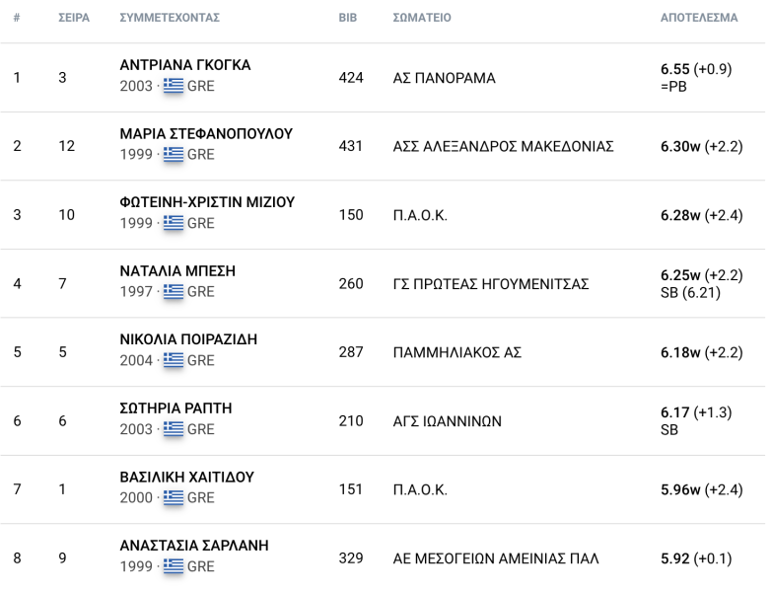Open club ΓΣ ΠΡΩΤΕΑΣ ΗΓΟΥΜΕΝΙΤΣΑΣ
Screen dimensions: 771x592
point(490,284)
